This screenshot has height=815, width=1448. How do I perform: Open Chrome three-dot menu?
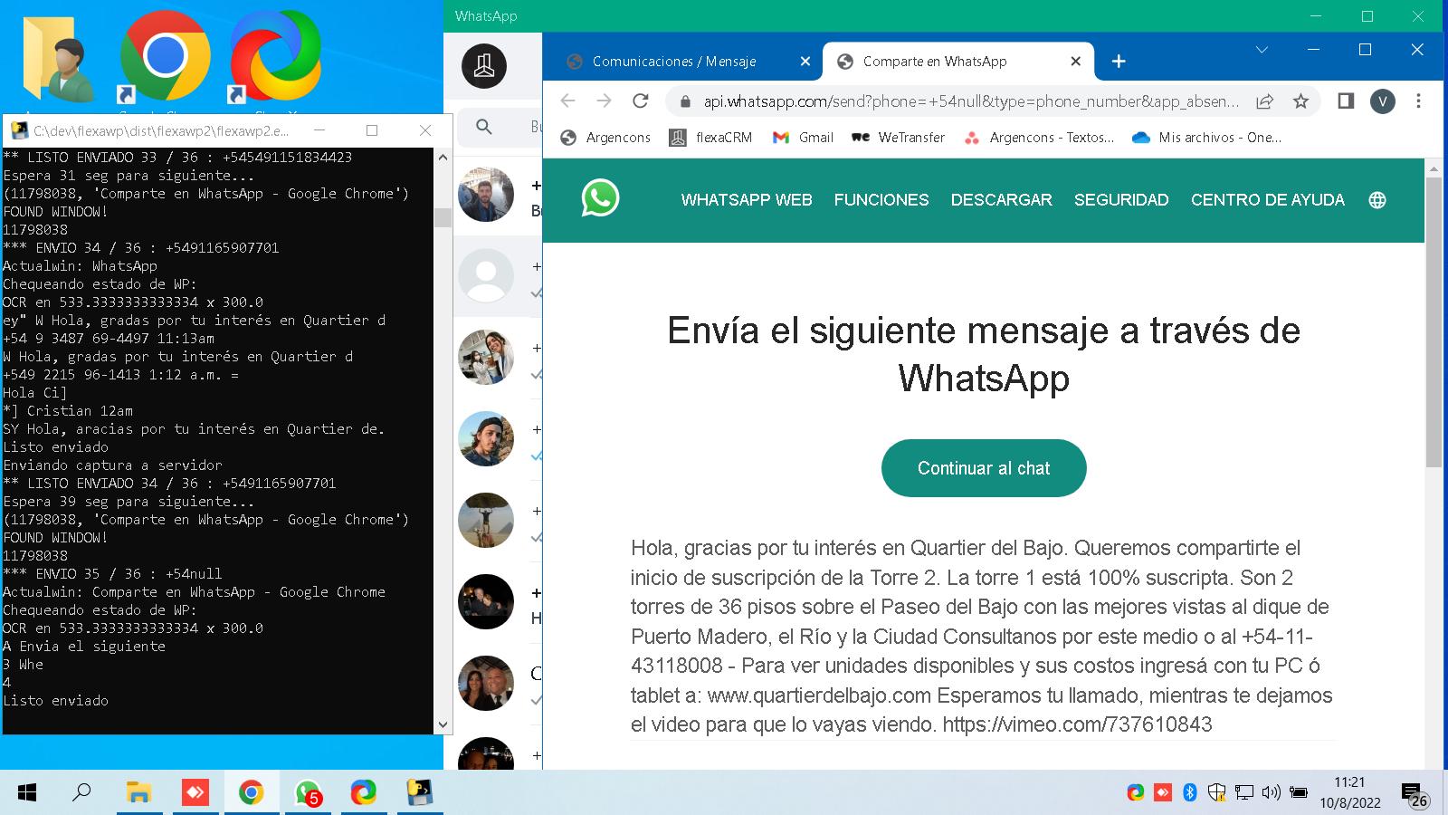[1418, 101]
